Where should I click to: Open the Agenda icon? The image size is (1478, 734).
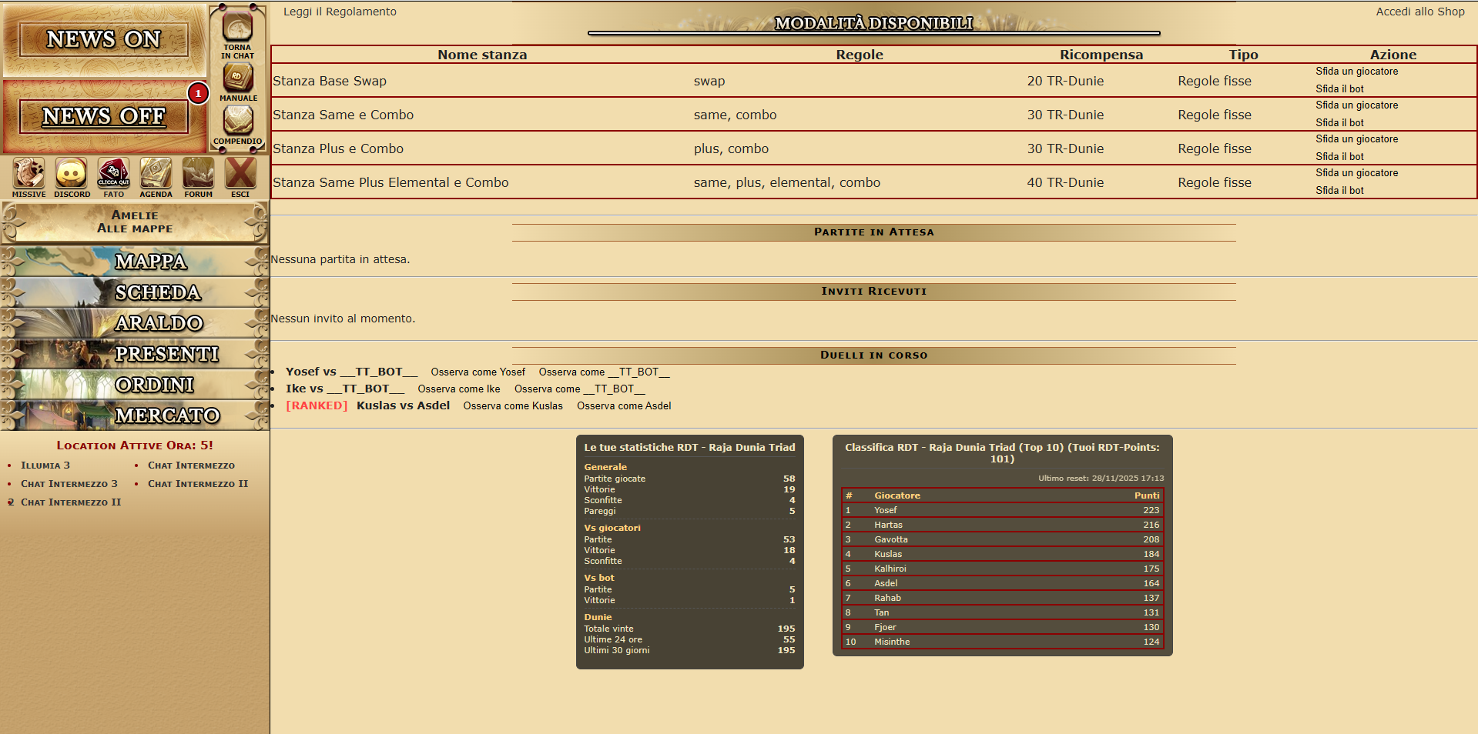[156, 174]
